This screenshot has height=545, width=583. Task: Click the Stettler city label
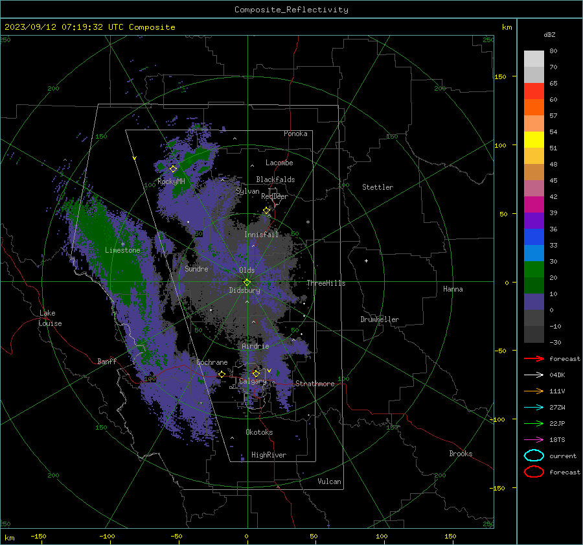[378, 187]
